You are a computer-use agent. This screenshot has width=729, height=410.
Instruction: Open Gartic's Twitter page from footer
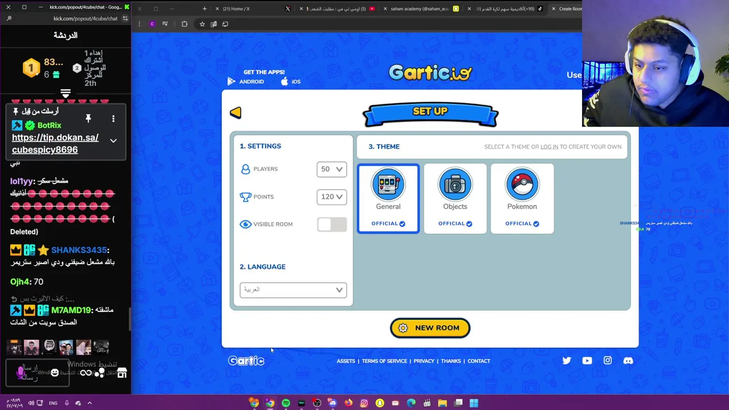(567, 360)
